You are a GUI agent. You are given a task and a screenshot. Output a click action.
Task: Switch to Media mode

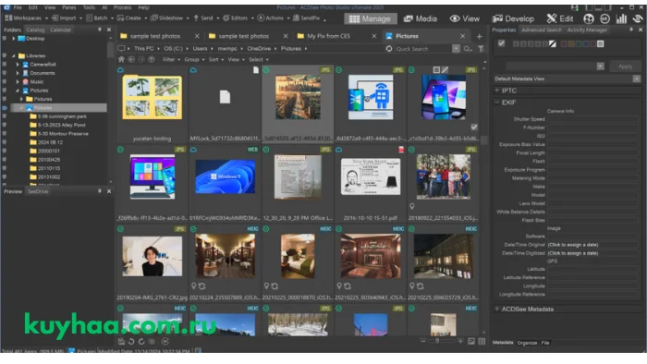tap(420, 18)
